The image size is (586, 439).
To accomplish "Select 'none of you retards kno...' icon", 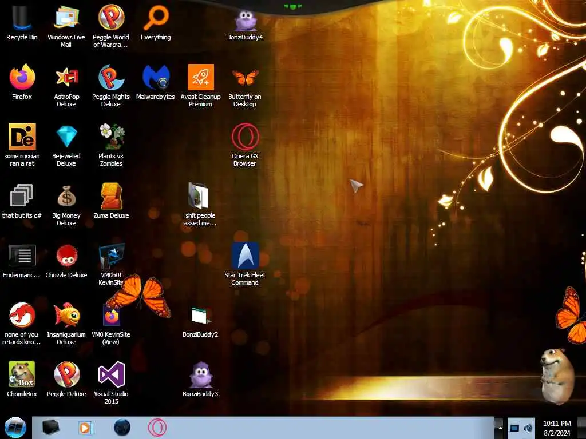I will (22, 324).
